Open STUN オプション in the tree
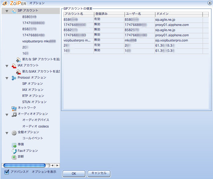The image size is (213, 179). click(34, 102)
